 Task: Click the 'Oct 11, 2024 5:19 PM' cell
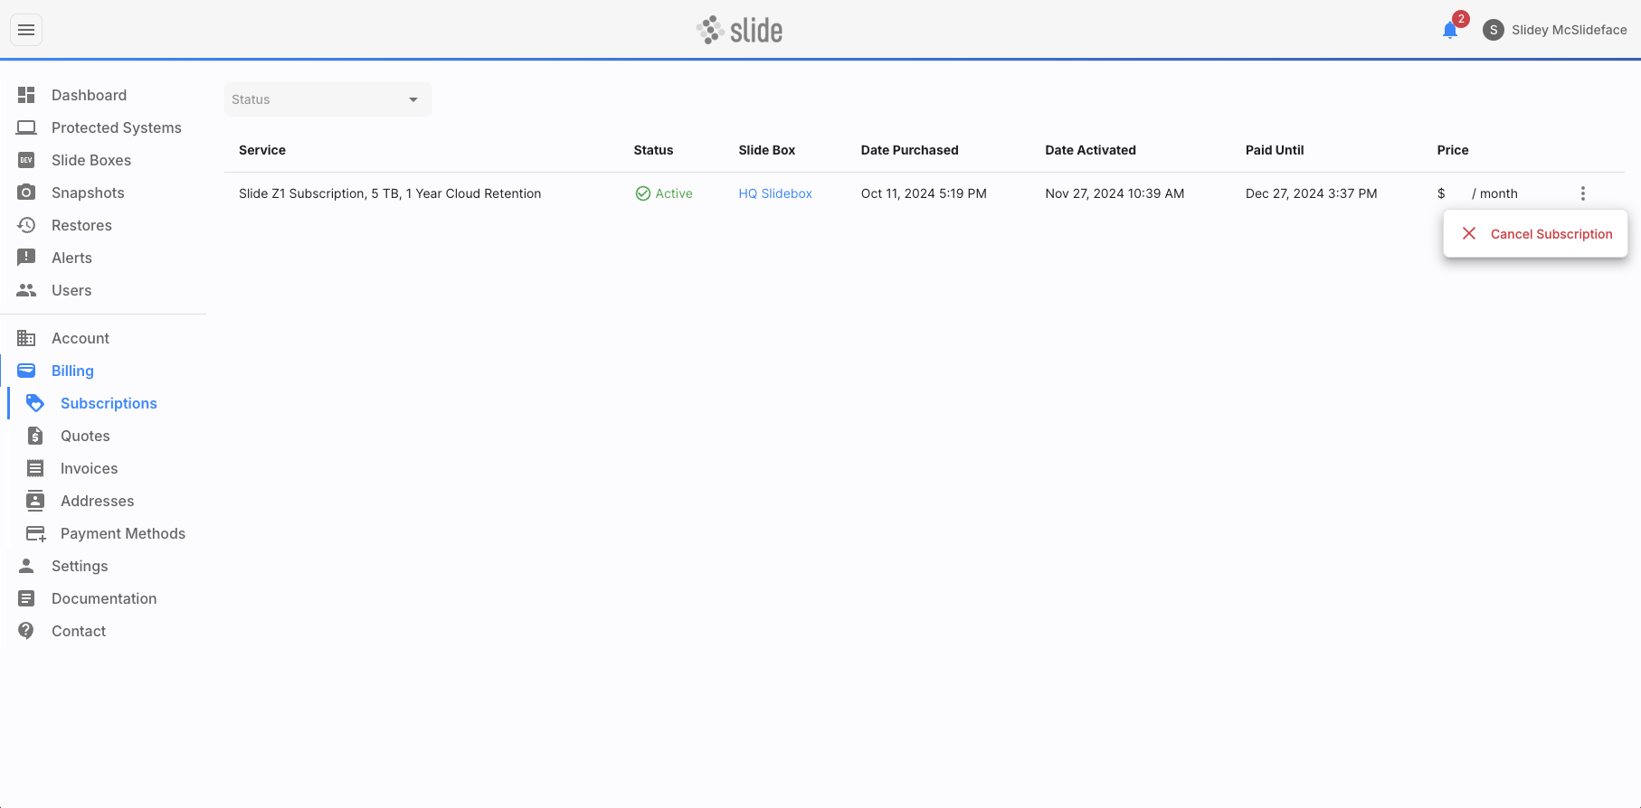point(924,193)
